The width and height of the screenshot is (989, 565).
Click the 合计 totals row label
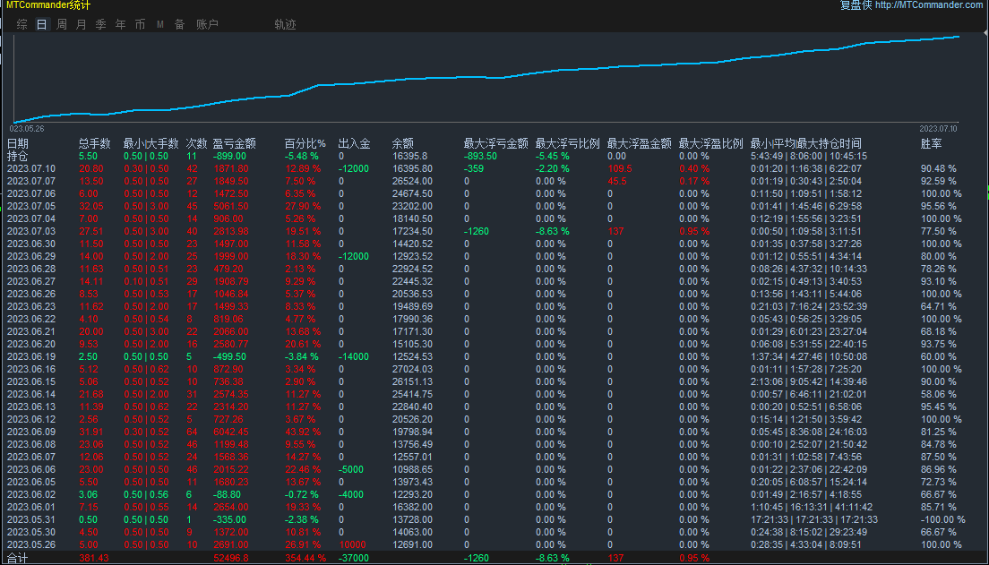(x=18, y=558)
